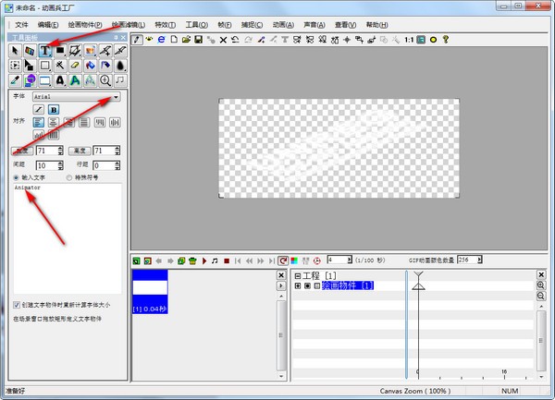This screenshot has width=555, height=400.
Task: Click the yellow help question mark icon
Action: (445, 40)
